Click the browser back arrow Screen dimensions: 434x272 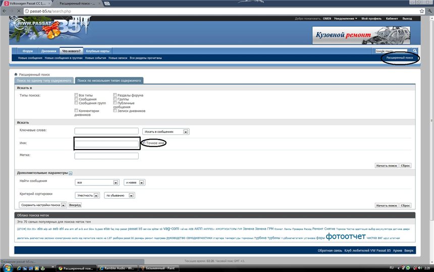click(5, 11)
